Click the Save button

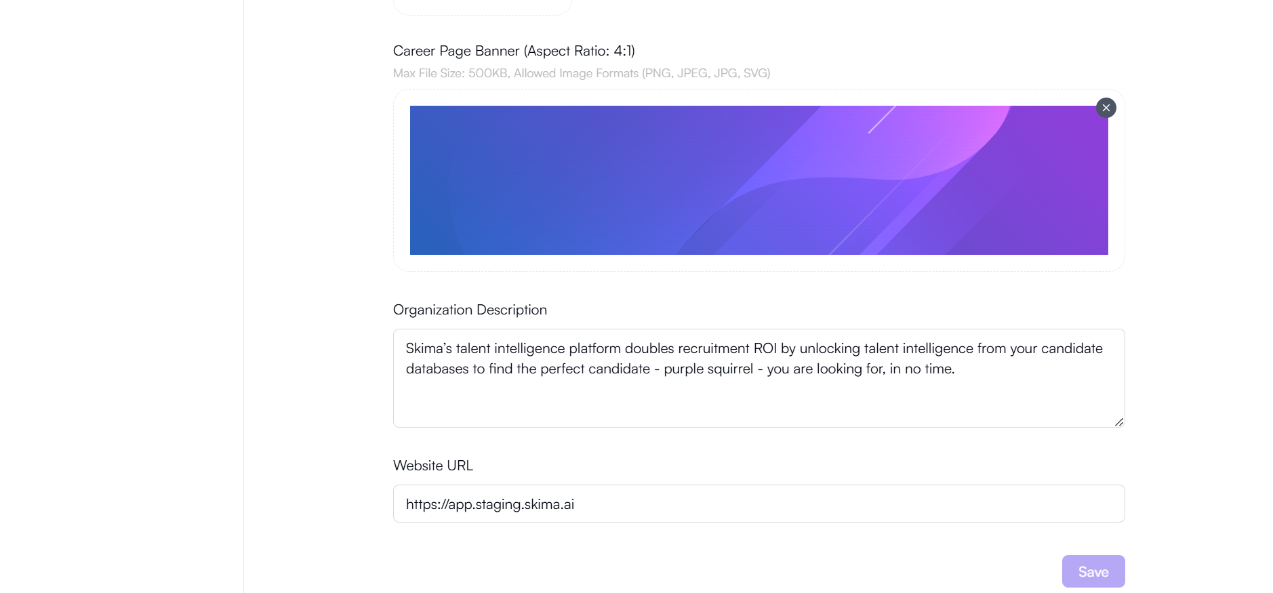tap(1093, 571)
